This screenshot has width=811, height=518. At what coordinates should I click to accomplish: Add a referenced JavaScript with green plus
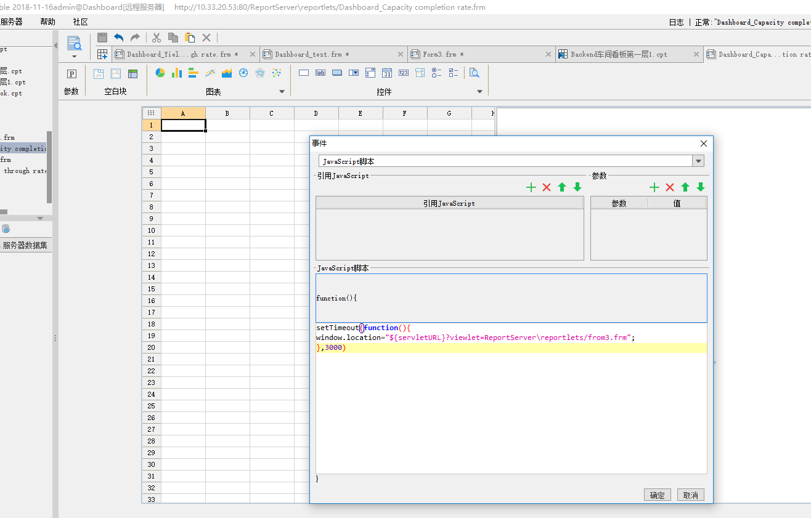[531, 187]
